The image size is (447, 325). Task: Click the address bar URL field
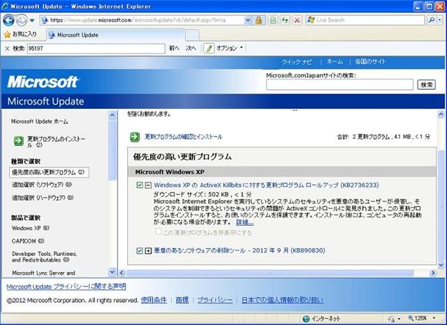pos(142,20)
